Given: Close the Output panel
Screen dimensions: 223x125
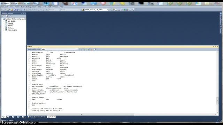Looking at the screenshot, I should click(x=217, y=47).
